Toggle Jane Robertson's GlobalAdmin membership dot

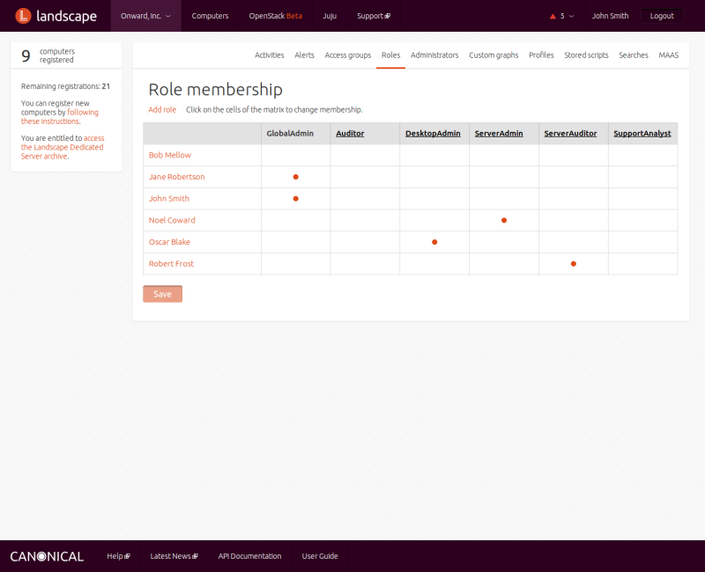tap(296, 177)
